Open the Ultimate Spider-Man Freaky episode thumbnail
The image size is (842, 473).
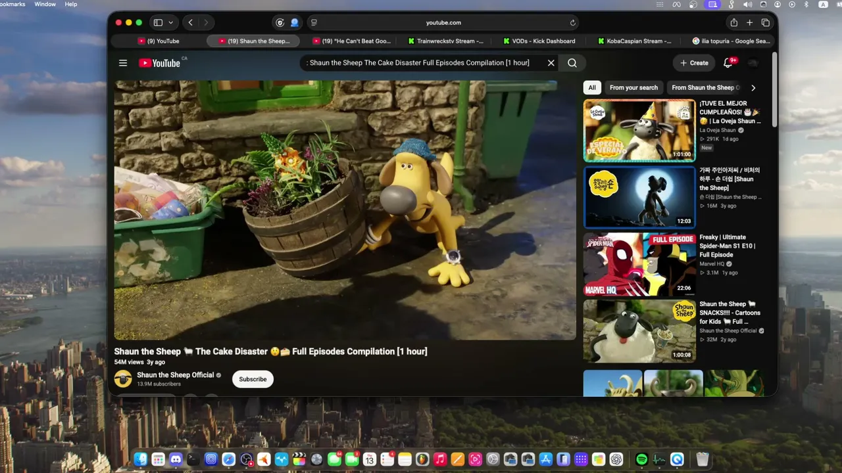coord(639,265)
